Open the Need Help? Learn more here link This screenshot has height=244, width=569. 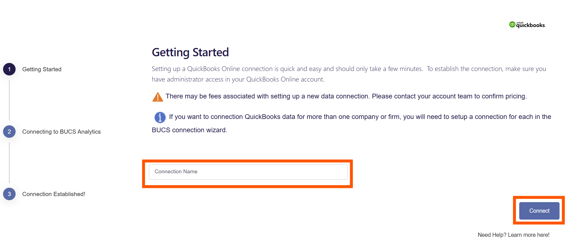point(513,235)
